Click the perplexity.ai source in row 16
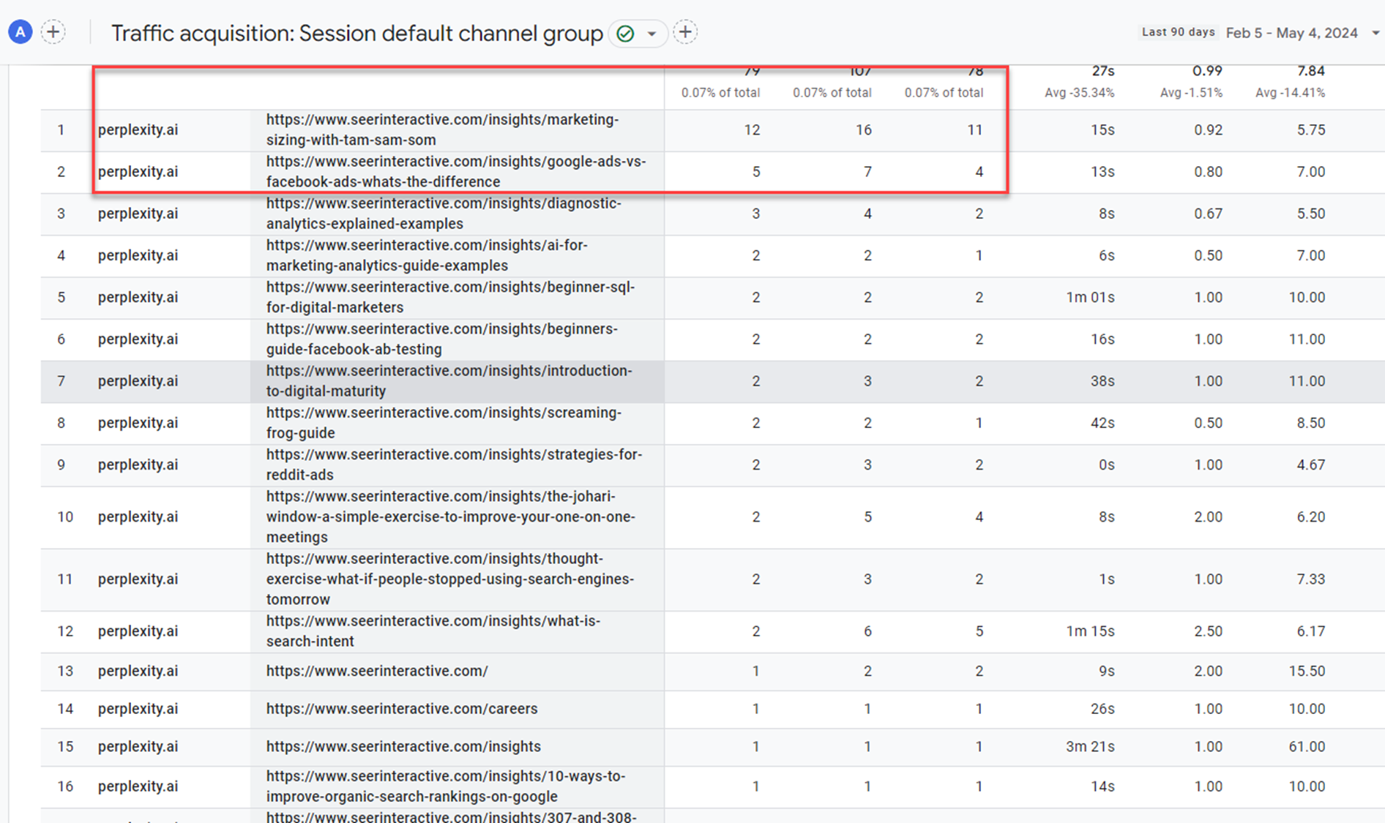 pyautogui.click(x=138, y=786)
